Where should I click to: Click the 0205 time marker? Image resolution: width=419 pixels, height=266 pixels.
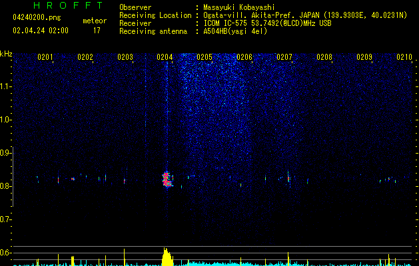(205, 57)
